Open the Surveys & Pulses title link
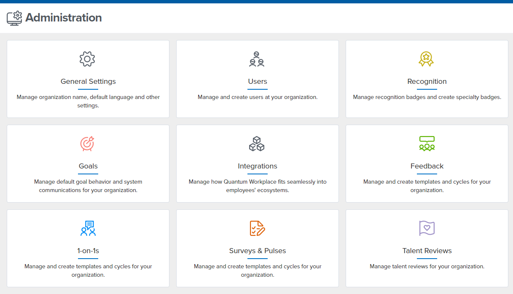This screenshot has width=513, height=294. 258,251
